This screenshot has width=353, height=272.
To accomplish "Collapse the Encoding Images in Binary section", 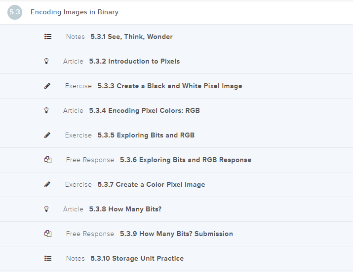I will 75,12.
